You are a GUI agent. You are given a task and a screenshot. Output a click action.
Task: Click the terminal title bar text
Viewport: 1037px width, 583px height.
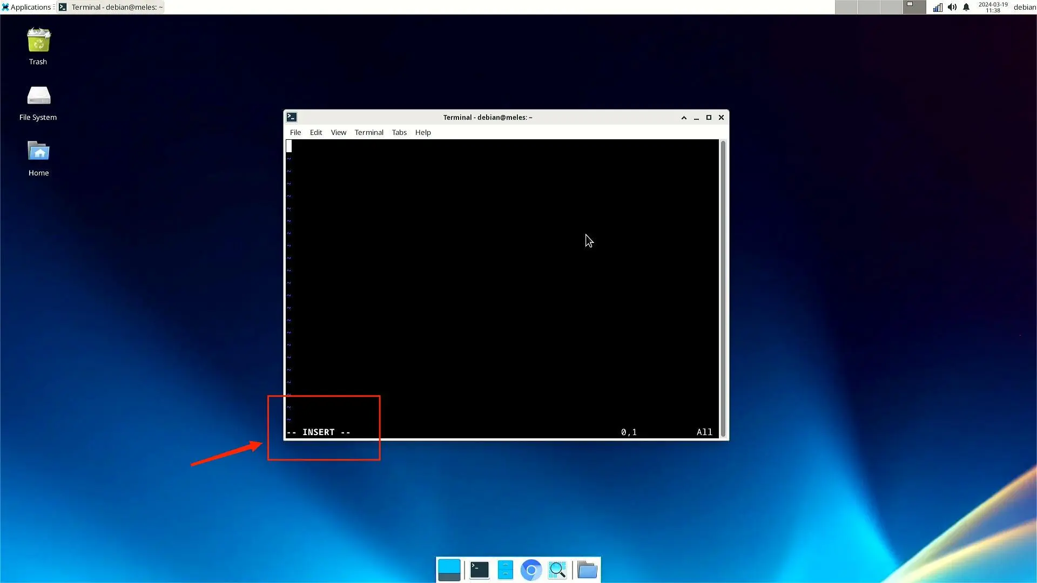488,118
